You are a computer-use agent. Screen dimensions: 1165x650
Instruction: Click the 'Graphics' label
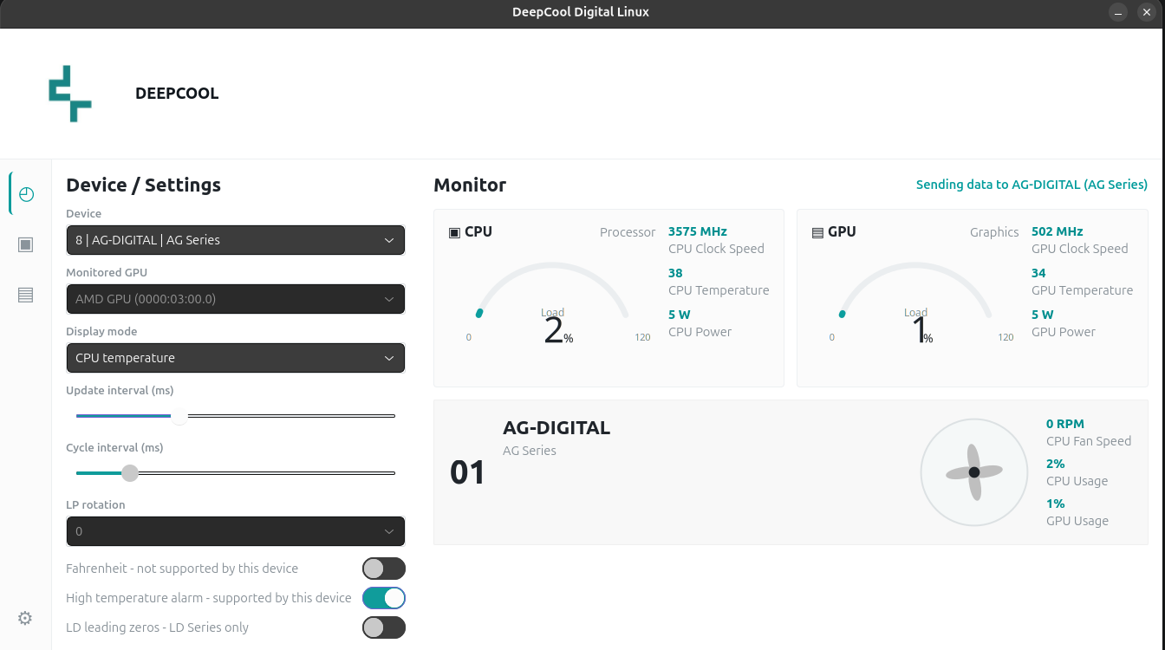click(x=994, y=232)
